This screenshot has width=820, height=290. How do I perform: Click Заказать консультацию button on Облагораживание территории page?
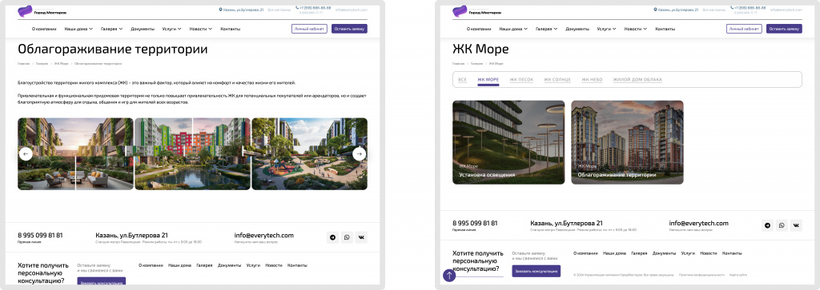pyautogui.click(x=102, y=282)
